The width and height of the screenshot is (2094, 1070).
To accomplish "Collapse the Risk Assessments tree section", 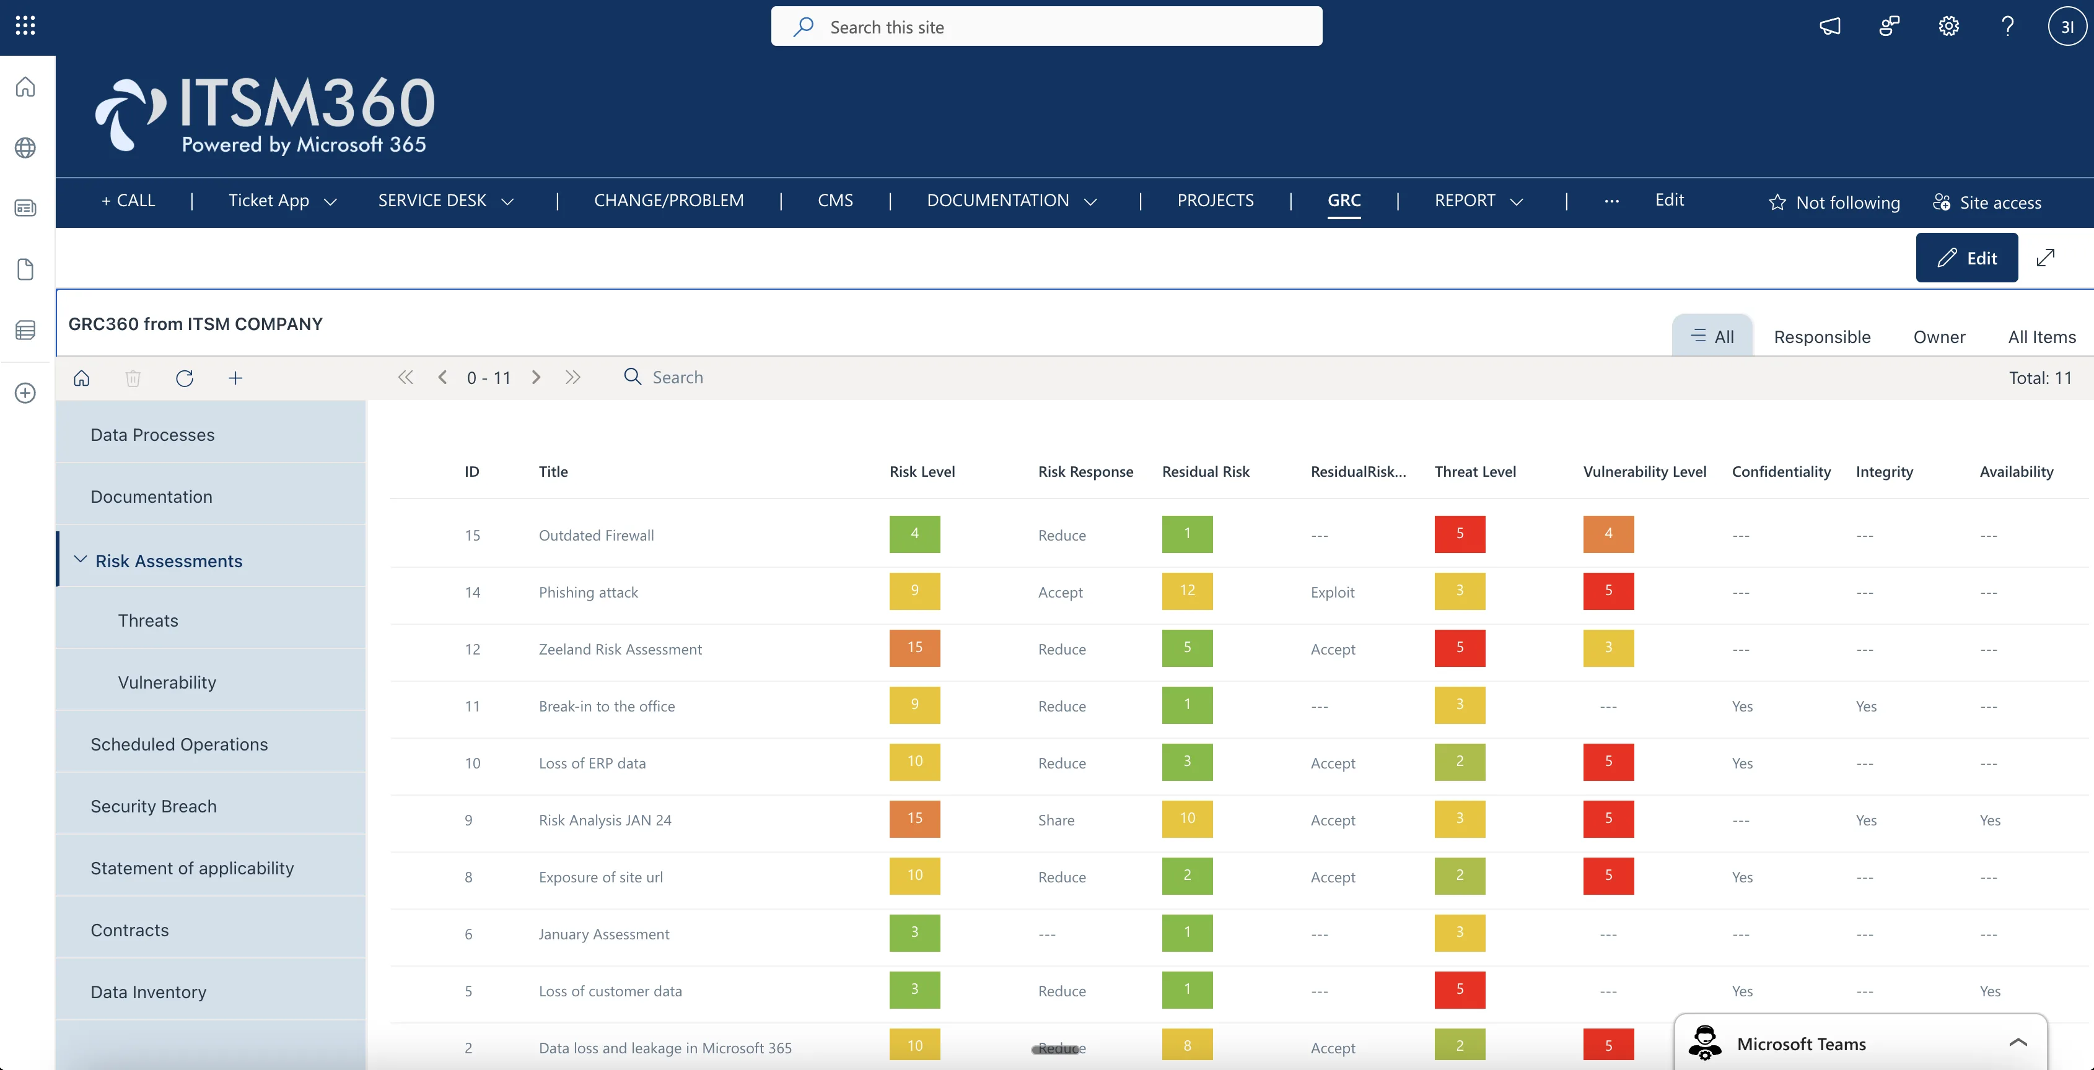I will 81,560.
